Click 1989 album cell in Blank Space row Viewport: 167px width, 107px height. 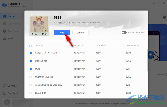tap(98, 61)
